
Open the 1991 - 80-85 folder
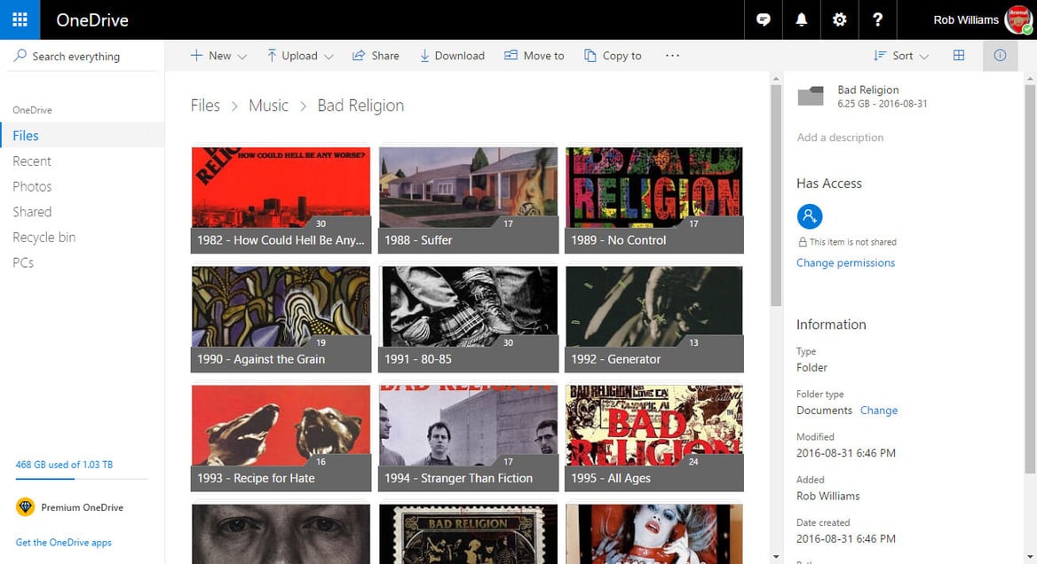468,319
